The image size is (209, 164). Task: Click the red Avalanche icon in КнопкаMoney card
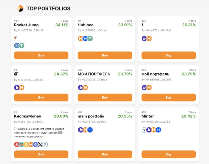coord(17,144)
